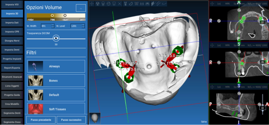This screenshot has height=125, width=269.
Task: Click the gradient handle at 1647
Action: coord(65,15)
